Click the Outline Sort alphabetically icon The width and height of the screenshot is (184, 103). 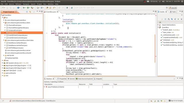168,19
